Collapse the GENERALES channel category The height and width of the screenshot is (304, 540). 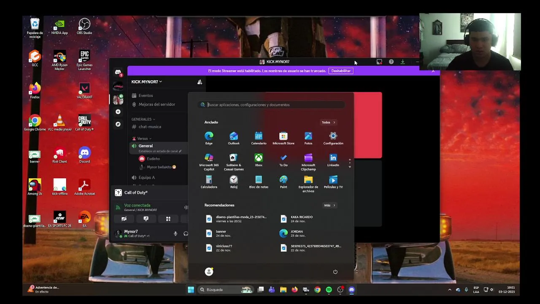click(143, 119)
